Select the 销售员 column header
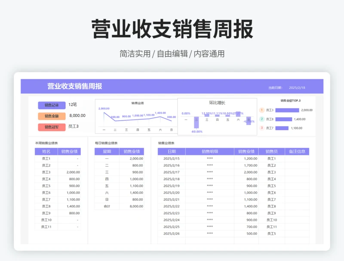 [x=272, y=151]
